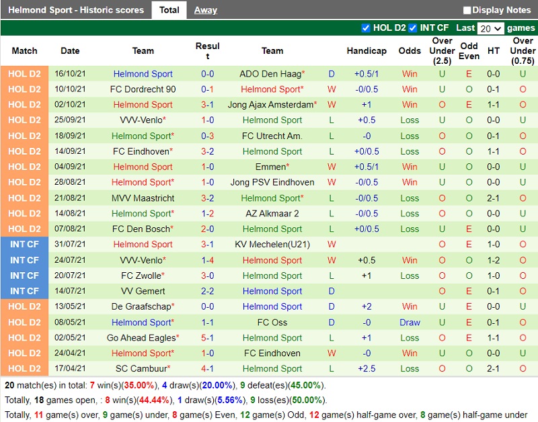
Task: Click the VVV-Venlo team name
Action: tap(143, 120)
